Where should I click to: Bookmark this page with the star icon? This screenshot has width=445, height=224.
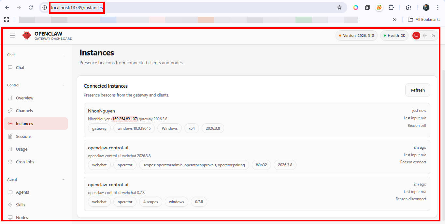pyautogui.click(x=339, y=7)
